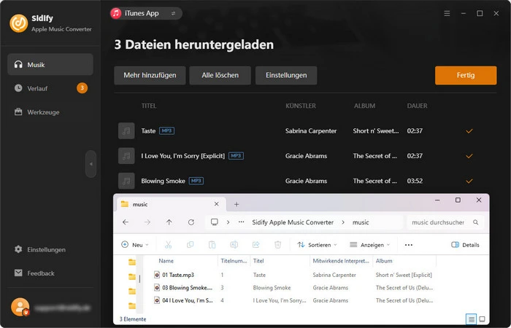
Task: Go up one folder in Explorer
Action: (169, 222)
